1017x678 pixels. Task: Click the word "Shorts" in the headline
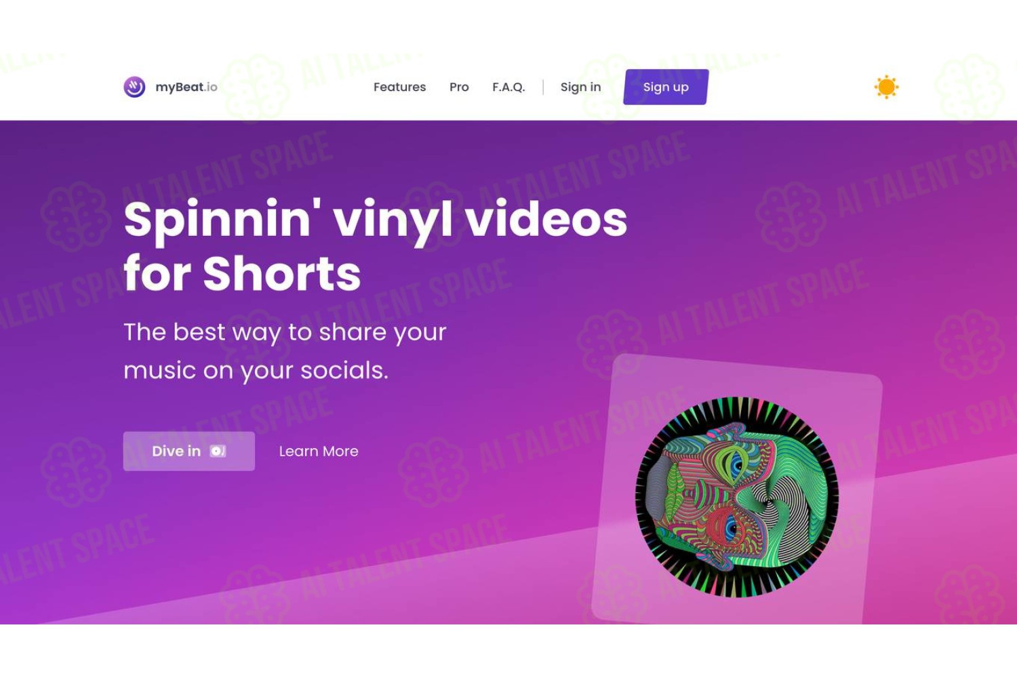click(x=282, y=273)
